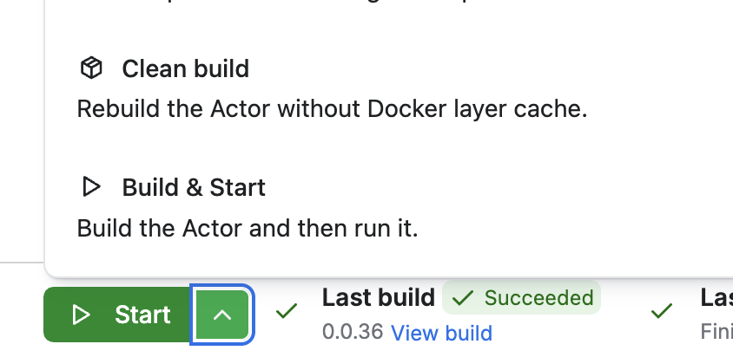Click the truncated 'Las' heading at right edge
This screenshot has height=357, width=733.
pos(716,297)
